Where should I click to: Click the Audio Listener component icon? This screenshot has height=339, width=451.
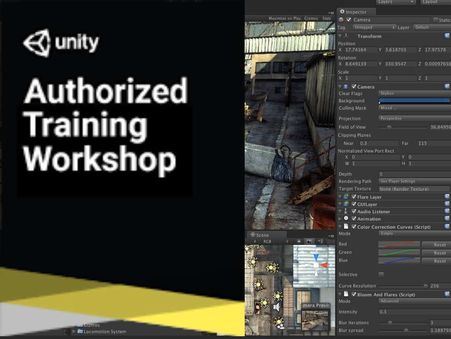(346, 211)
